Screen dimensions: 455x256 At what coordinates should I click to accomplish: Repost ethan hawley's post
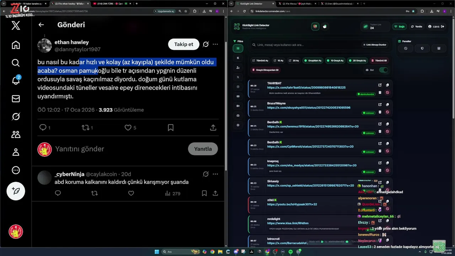85,127
